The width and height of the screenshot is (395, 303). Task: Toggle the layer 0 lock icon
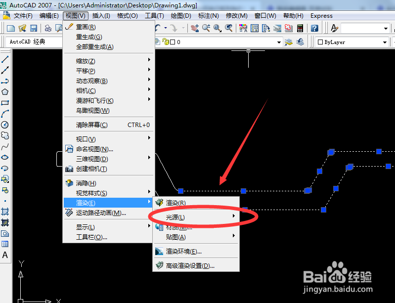[x=166, y=42]
